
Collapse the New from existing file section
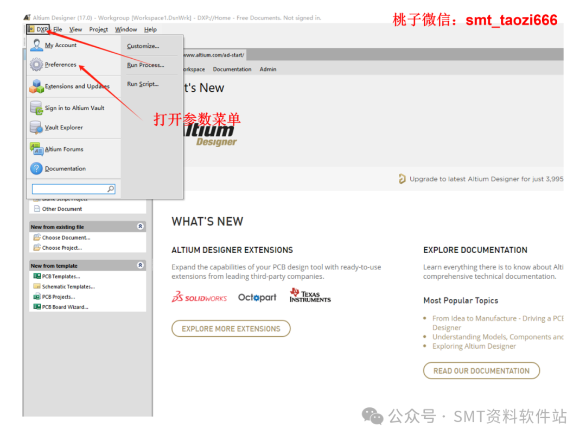point(139,226)
